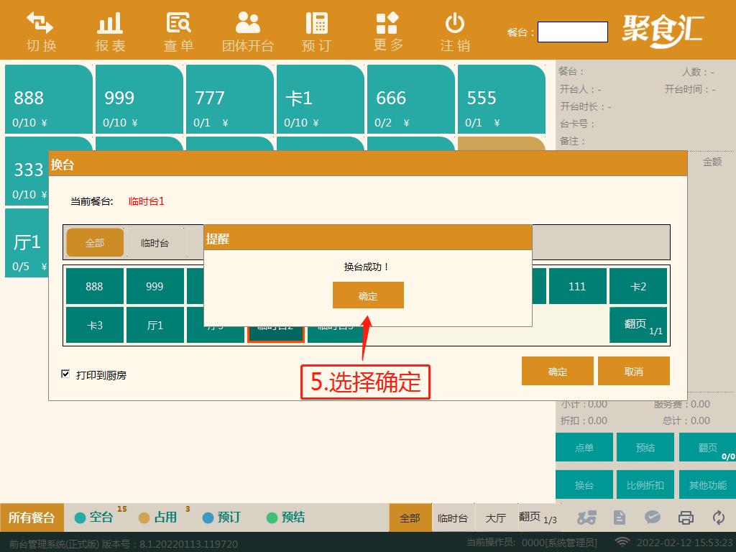
Task: Click 取消 in the 换台 dialog
Action: click(x=634, y=371)
